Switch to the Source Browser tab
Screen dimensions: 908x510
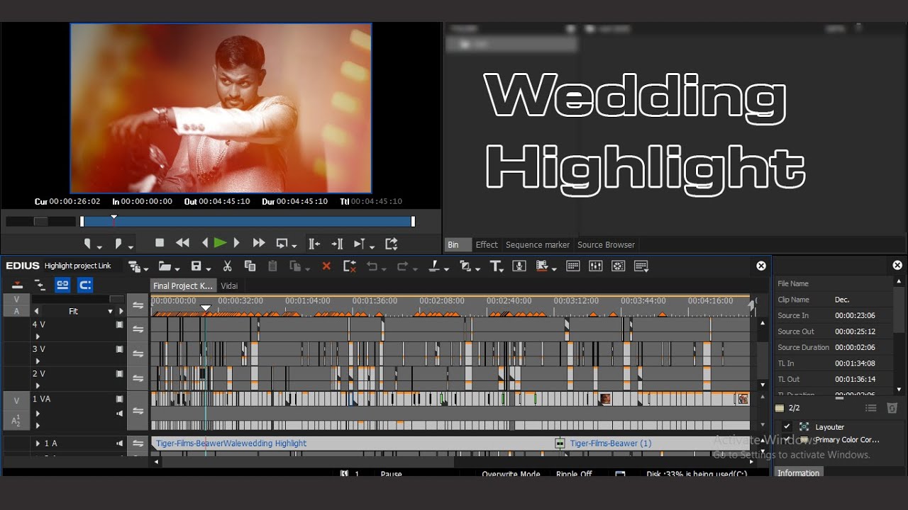(606, 245)
